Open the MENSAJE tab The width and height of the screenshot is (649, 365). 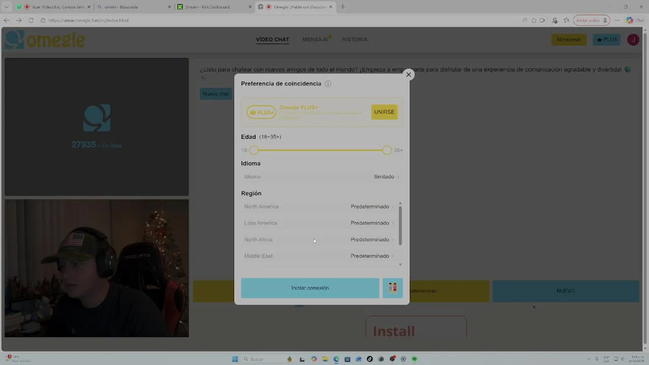(x=315, y=40)
